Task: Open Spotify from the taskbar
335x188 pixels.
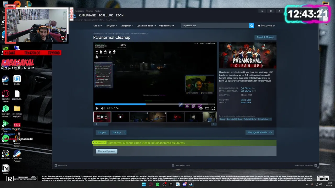Action: 158,184
